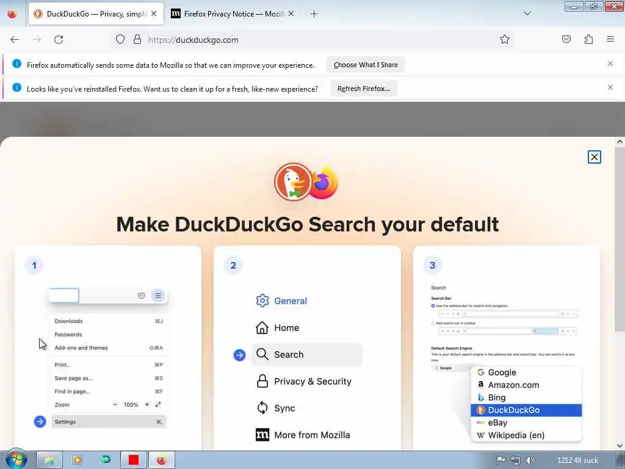Click the Print row in step 1
Screen dimensions: 625x469
tap(109, 365)
